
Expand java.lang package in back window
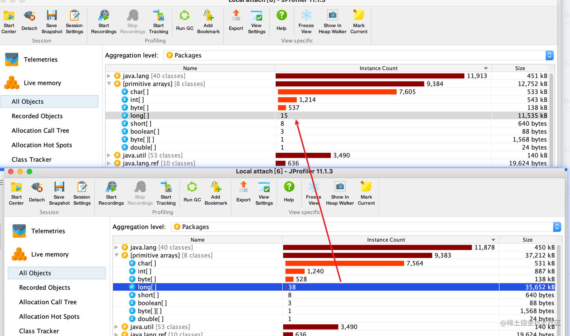[109, 76]
